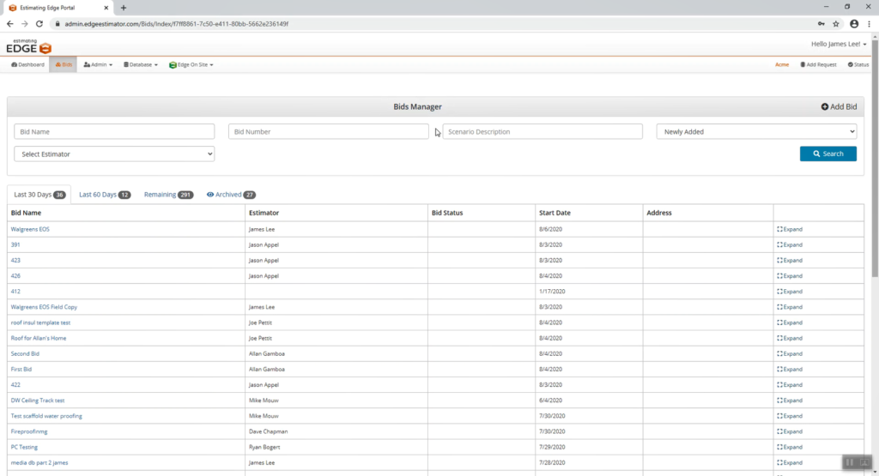Screen dimensions: 879x476
Task: Bookmark this page with the star icon
Action: point(836,23)
